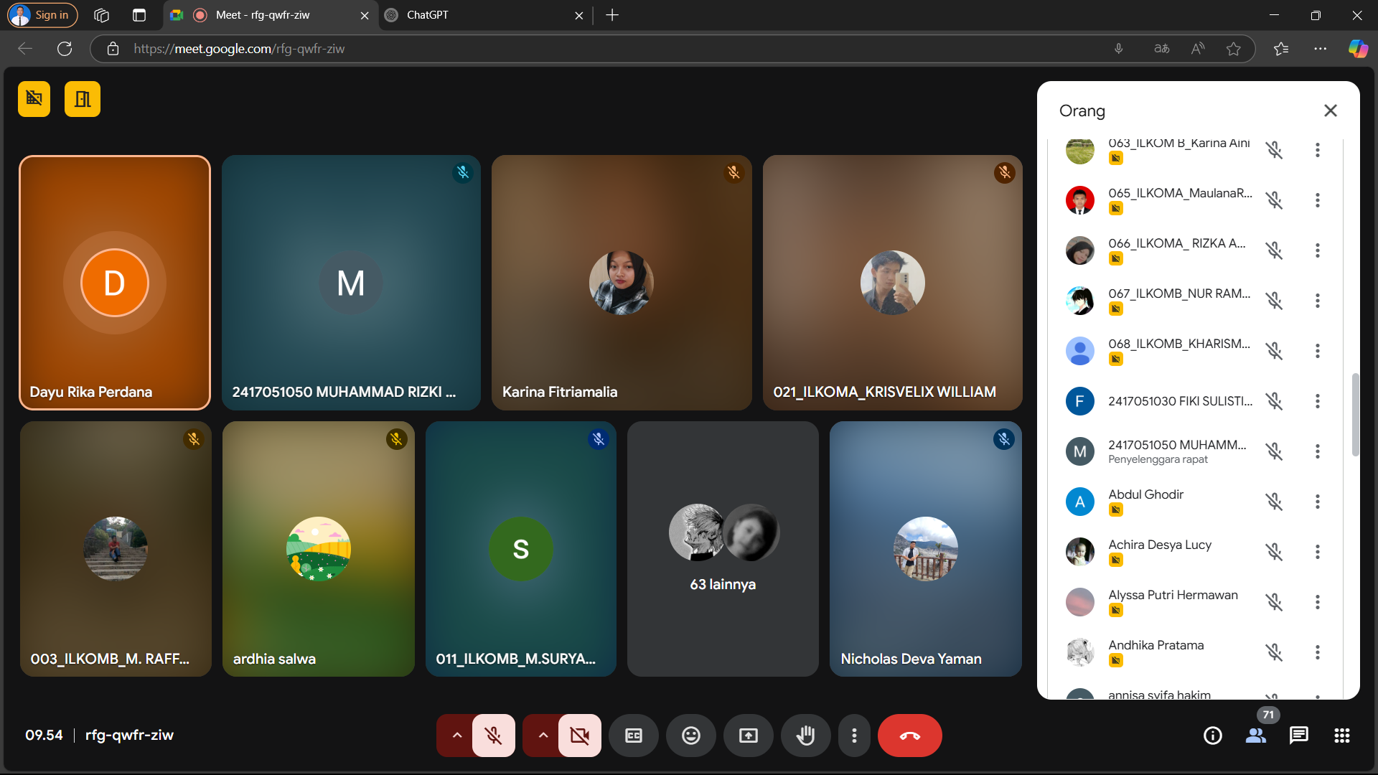1378x775 pixels.
Task: Click the raise hand icon
Action: [x=805, y=736]
